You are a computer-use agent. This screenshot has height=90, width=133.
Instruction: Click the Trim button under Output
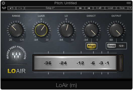pyautogui.click(x=112, y=46)
